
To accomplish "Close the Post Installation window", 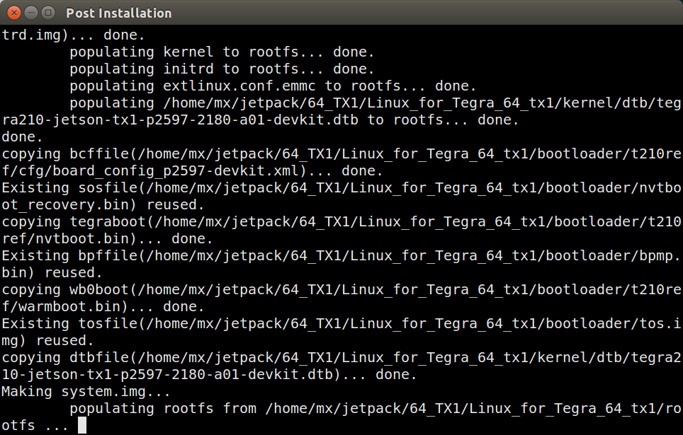I will (x=13, y=12).
